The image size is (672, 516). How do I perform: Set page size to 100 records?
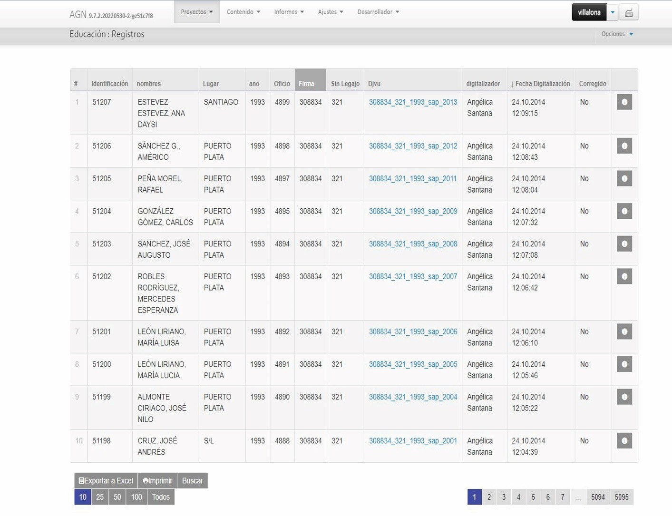point(136,497)
